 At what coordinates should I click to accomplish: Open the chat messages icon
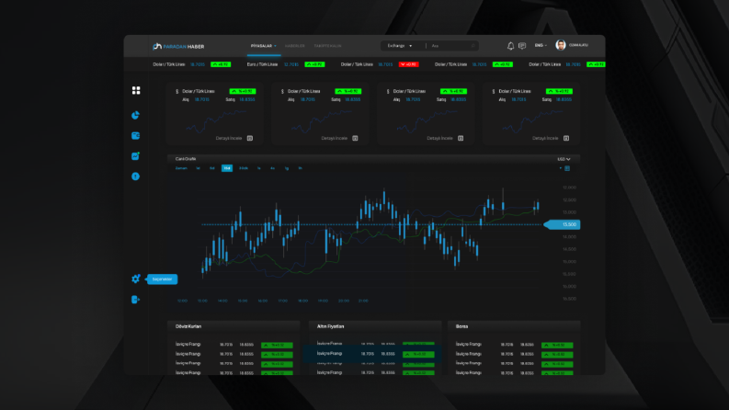[x=522, y=46]
